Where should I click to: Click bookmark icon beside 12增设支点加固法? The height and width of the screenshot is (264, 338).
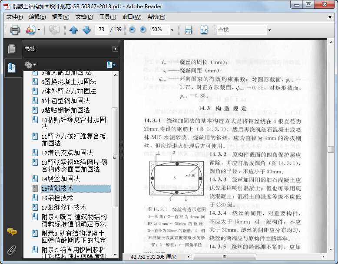[x=35, y=153]
